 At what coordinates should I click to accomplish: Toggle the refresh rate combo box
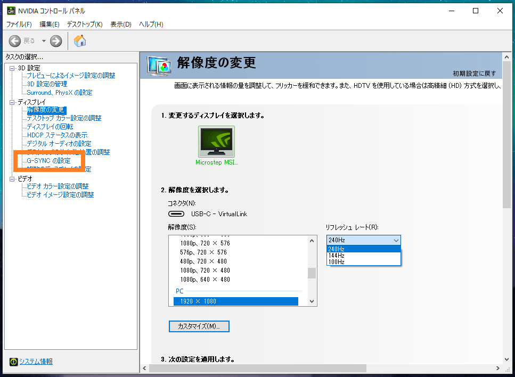click(x=364, y=240)
